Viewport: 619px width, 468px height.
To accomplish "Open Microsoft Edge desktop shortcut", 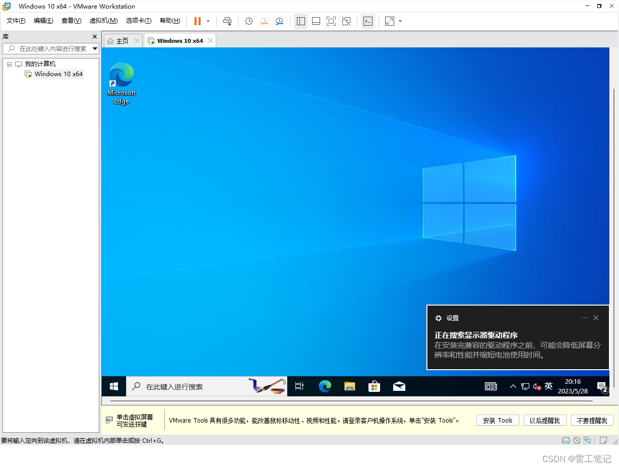I will pos(121,83).
